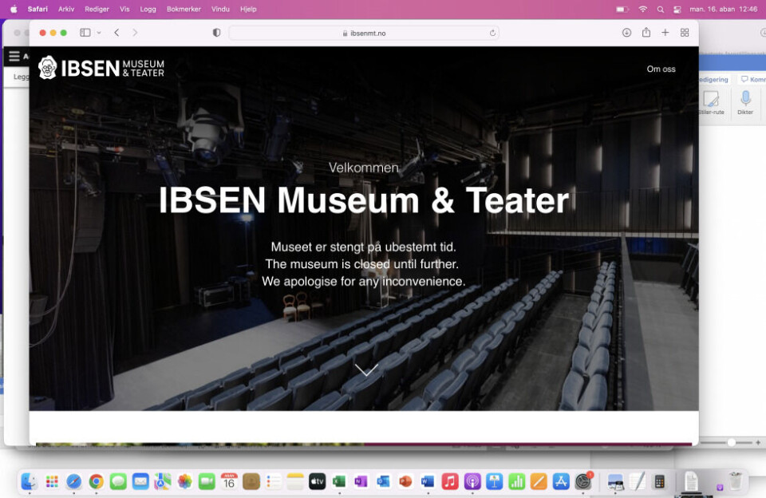This screenshot has width=766, height=498.
Task: Reload the ibsenmt.no page
Action: click(x=492, y=34)
